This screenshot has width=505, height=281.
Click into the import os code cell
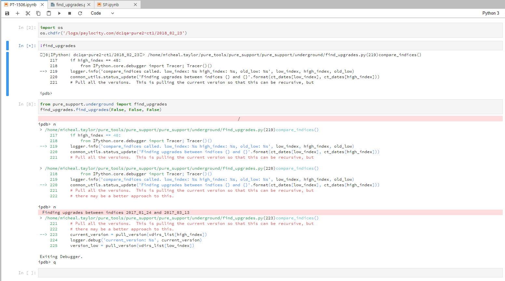[270, 30]
